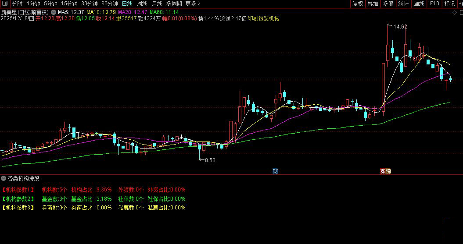
Task: Click the 换1.44% turnover rate value
Action: [208, 18]
